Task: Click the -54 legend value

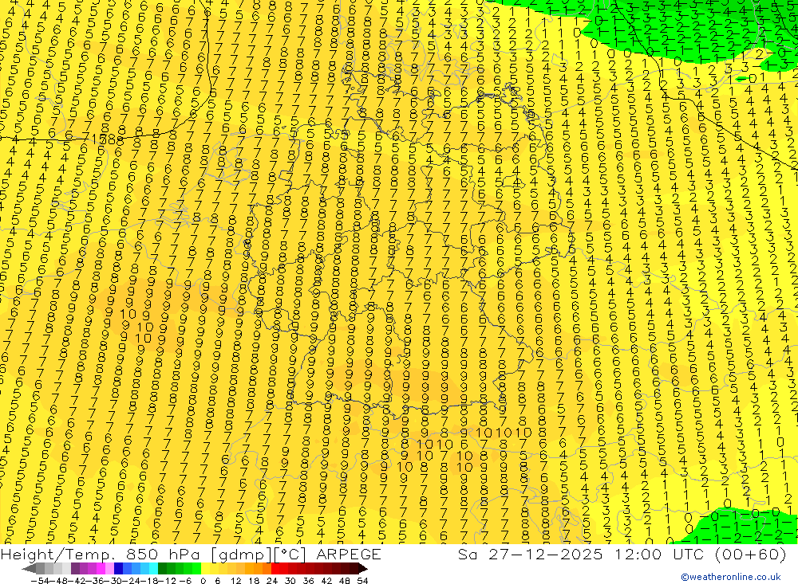Action: click(40, 581)
